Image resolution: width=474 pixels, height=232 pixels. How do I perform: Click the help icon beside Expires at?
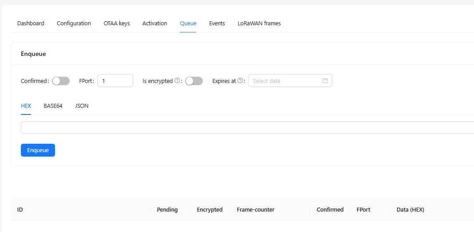click(x=240, y=81)
